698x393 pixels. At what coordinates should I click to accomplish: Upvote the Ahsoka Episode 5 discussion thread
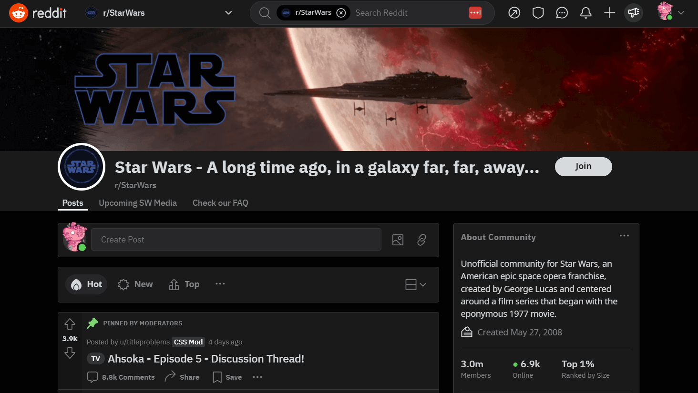click(70, 324)
